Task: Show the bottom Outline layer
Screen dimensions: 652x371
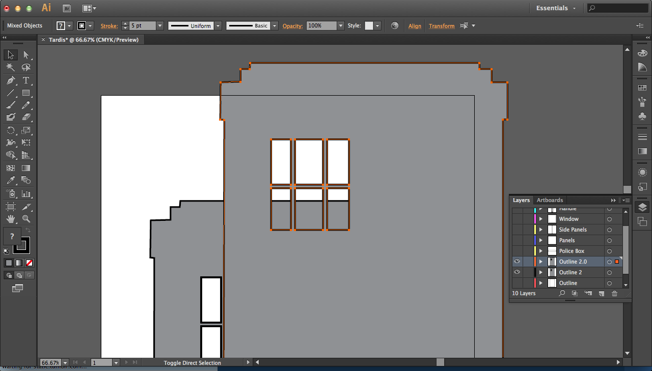Action: point(517,283)
